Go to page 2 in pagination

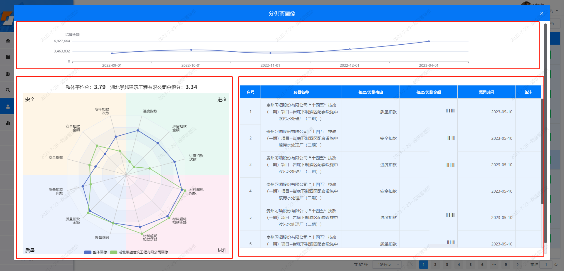[x=435, y=265]
